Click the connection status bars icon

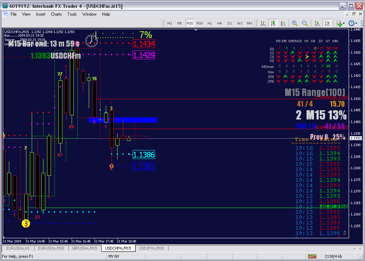coord(312,256)
